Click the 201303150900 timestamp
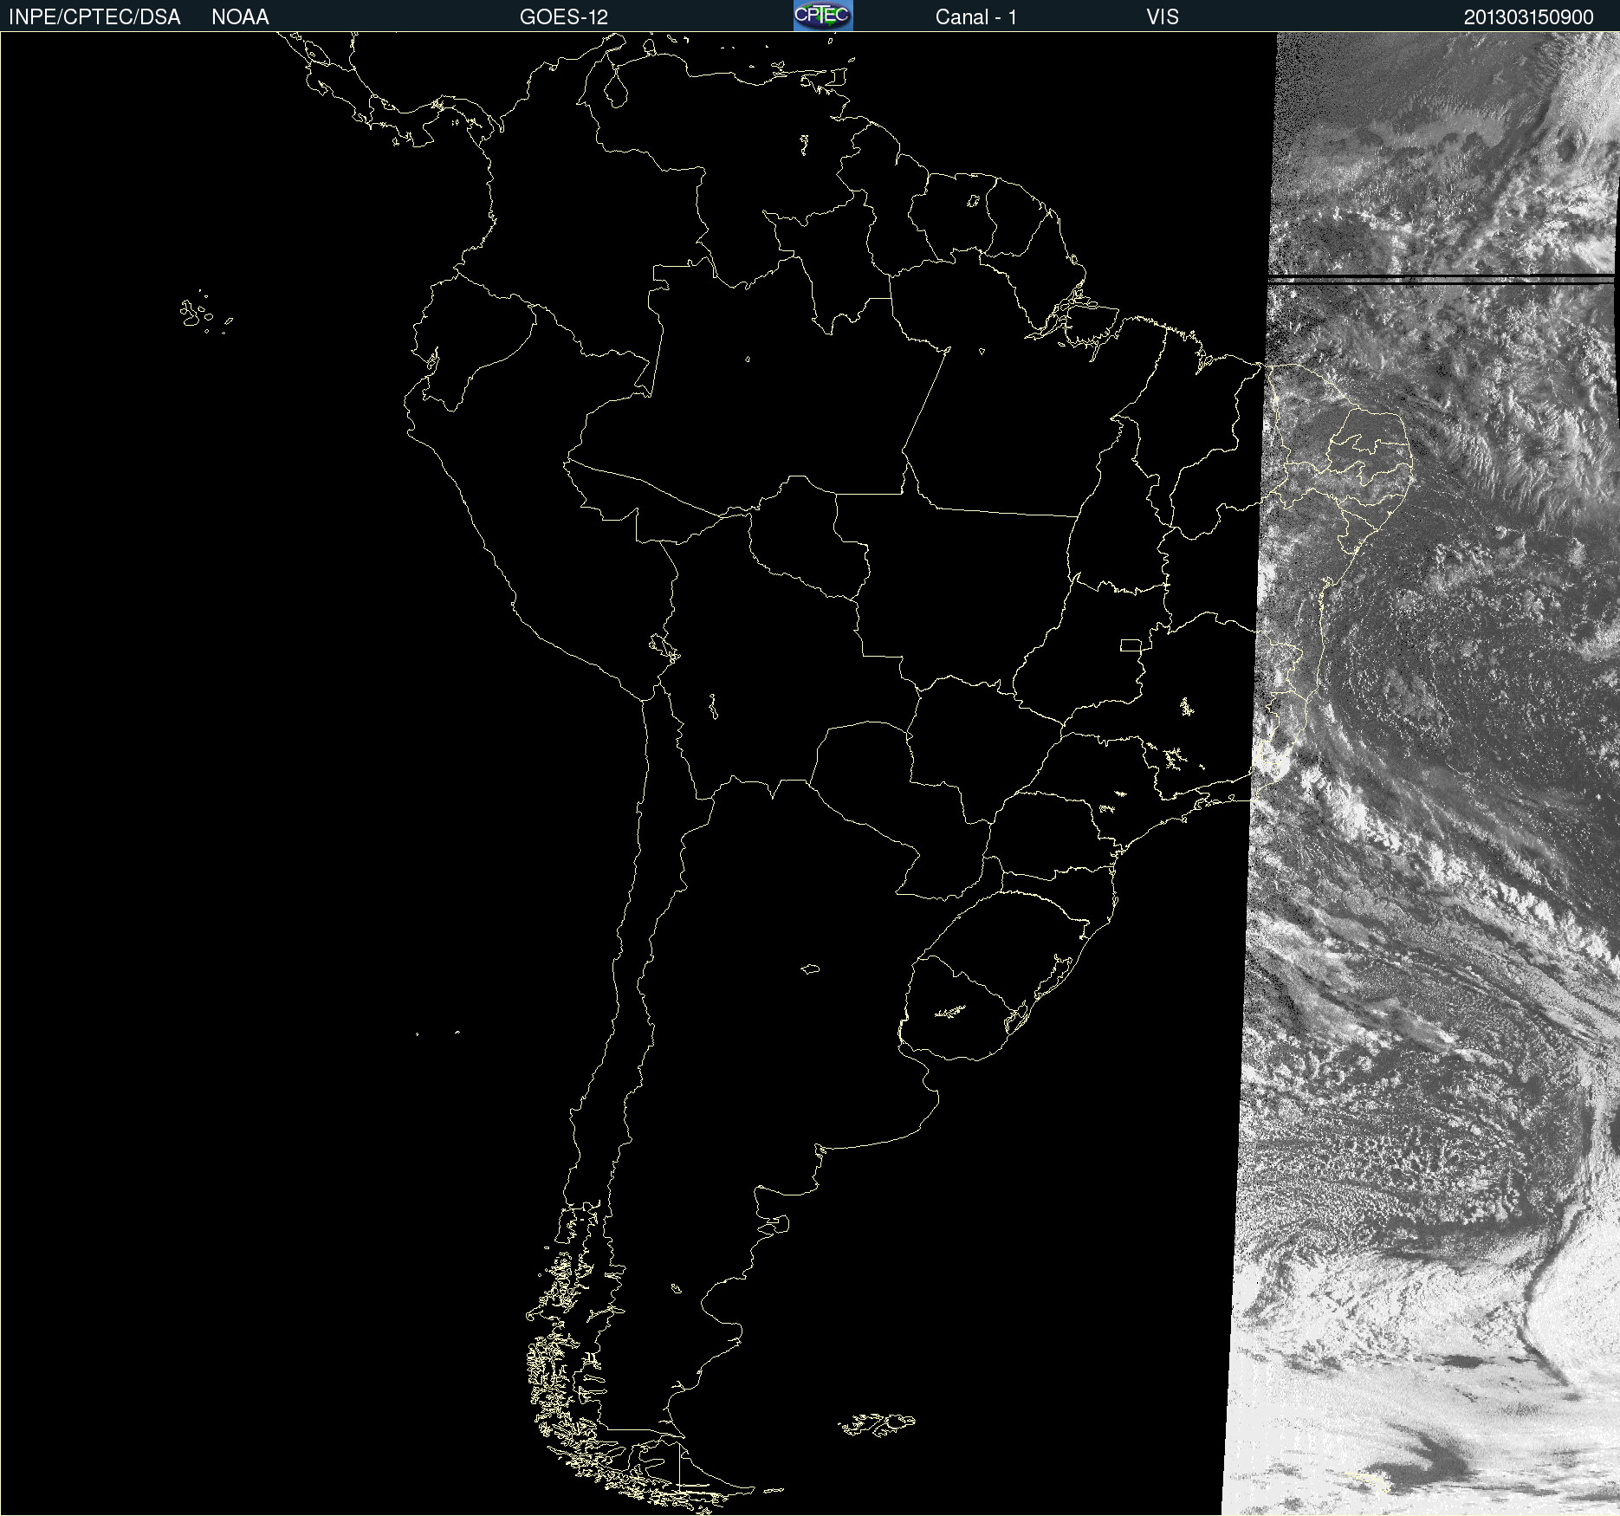 (x=1529, y=17)
